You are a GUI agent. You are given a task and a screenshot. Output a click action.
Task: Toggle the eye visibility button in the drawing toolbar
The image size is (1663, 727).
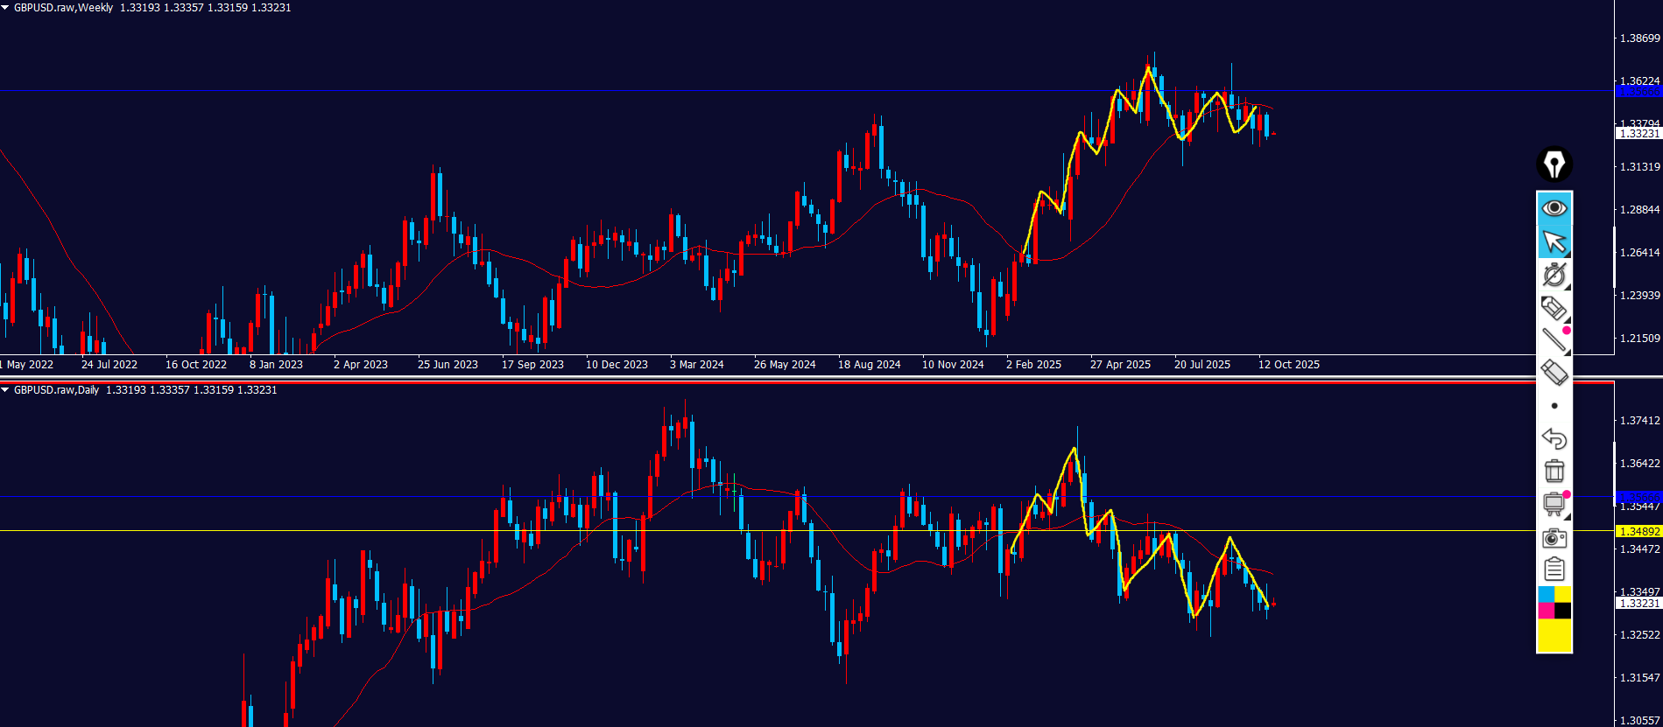point(1554,208)
